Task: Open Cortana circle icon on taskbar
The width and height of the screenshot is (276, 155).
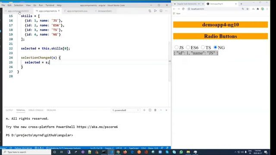Action: [x=55, y=152]
